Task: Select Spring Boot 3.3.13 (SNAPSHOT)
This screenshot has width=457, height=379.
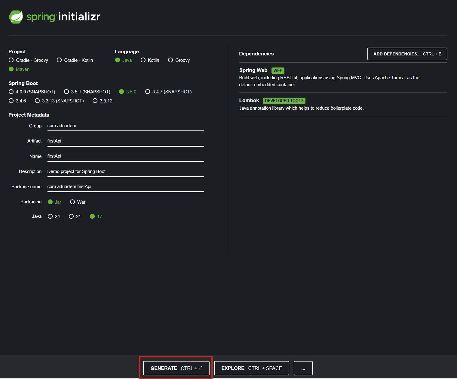Action: [59, 101]
